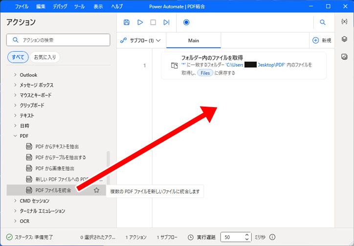This screenshot has height=246, width=354.
Task: Switch to the お気に入り filter
Action: pyautogui.click(x=44, y=57)
